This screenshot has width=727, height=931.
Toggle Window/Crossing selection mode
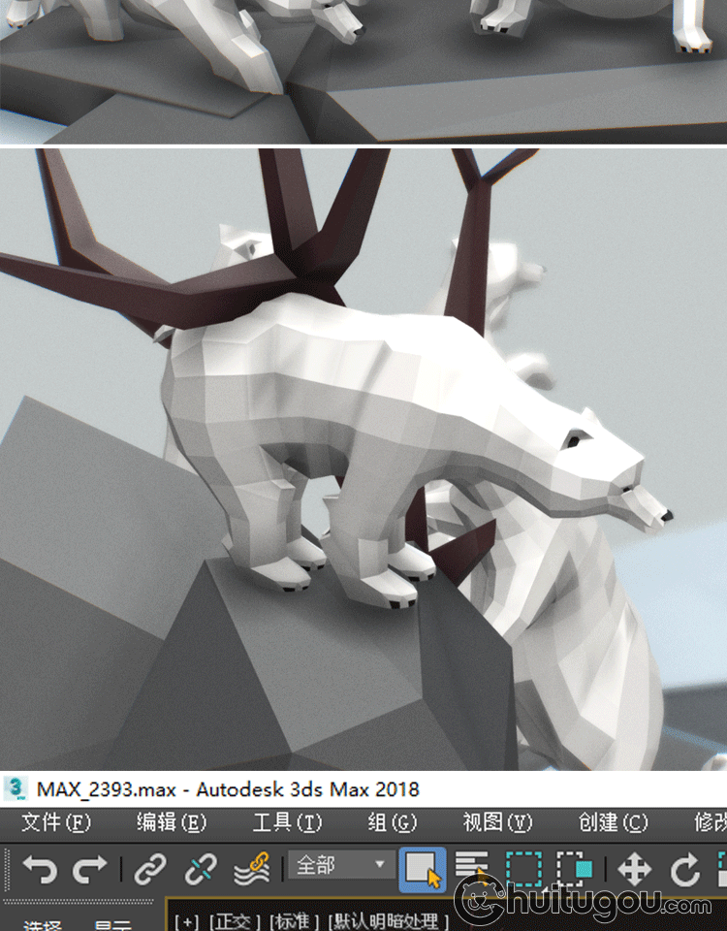[x=575, y=868]
